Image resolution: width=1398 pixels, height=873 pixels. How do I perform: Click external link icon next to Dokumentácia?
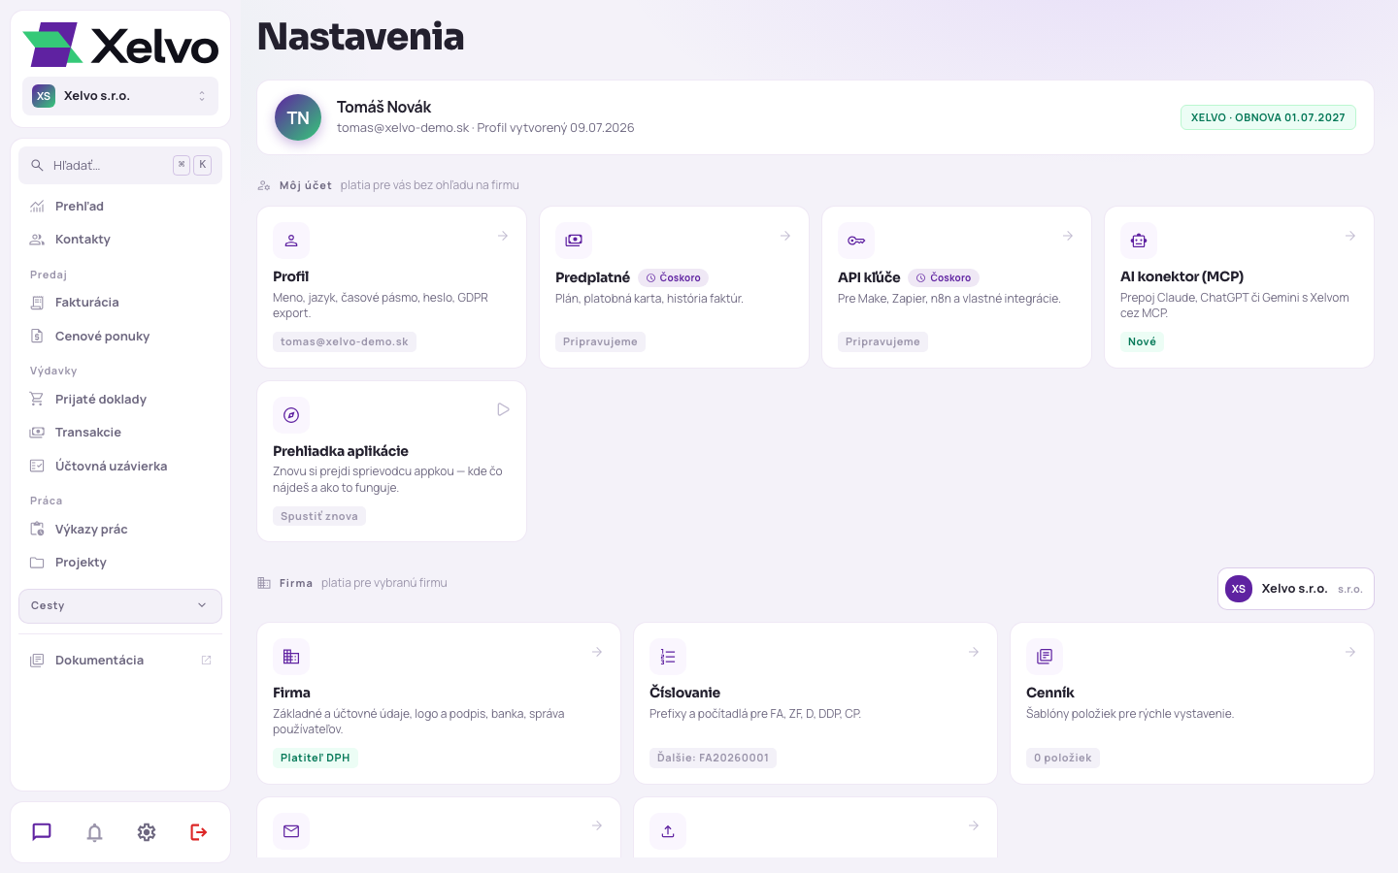[206, 661]
